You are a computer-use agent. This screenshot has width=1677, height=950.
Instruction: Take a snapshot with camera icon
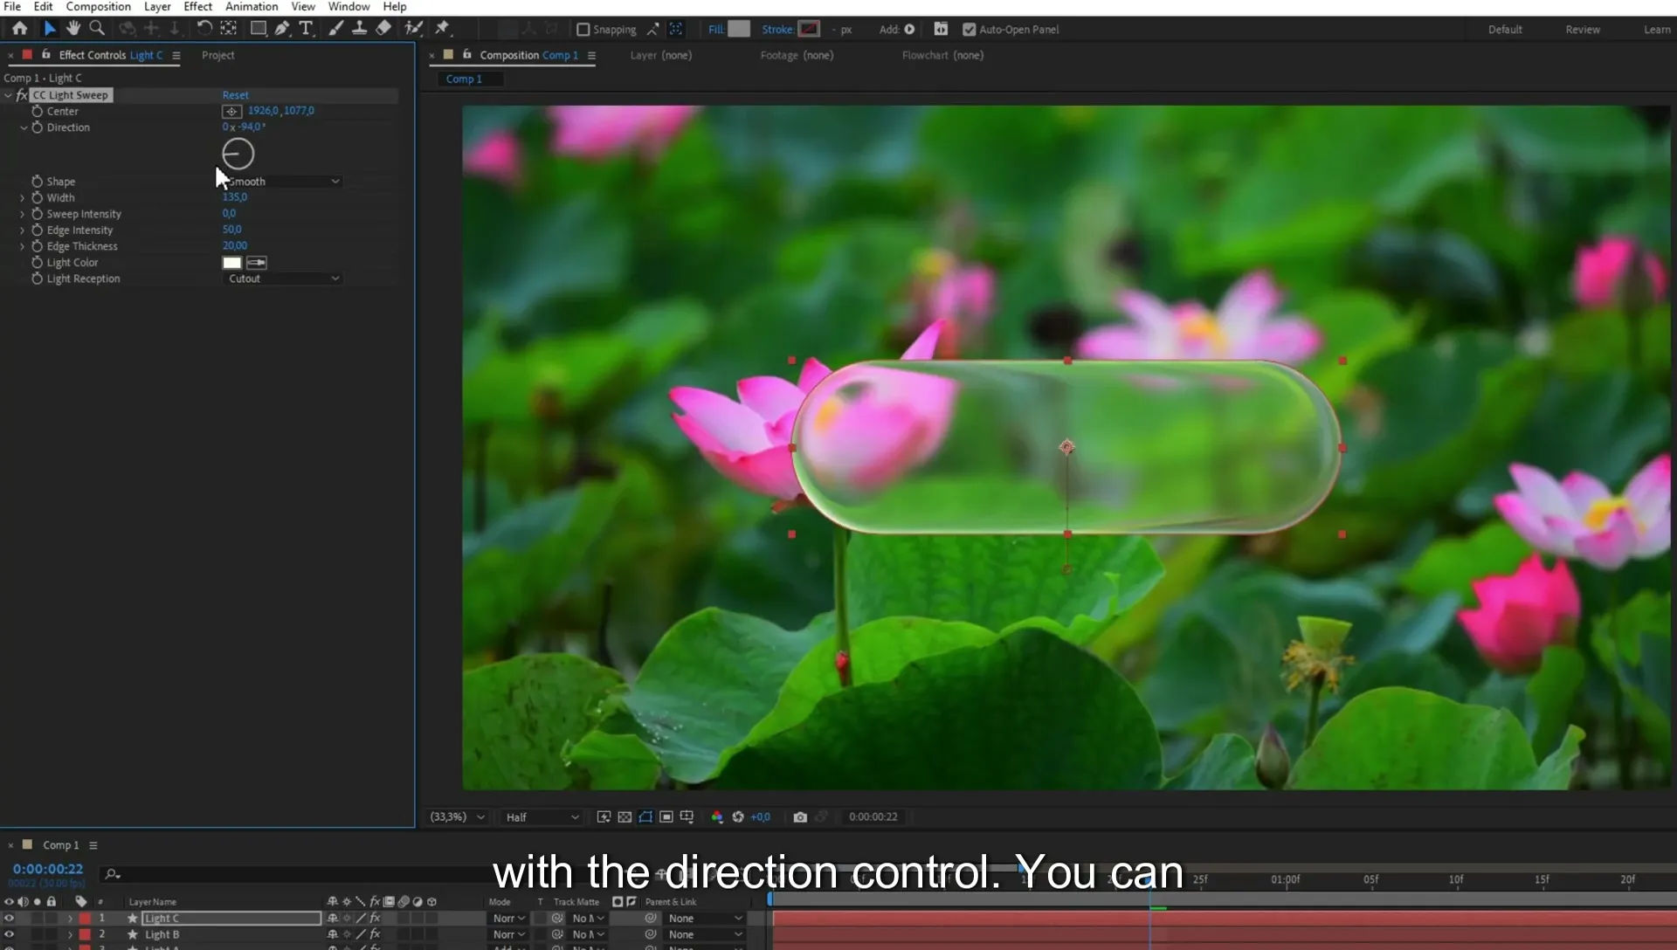click(x=800, y=816)
